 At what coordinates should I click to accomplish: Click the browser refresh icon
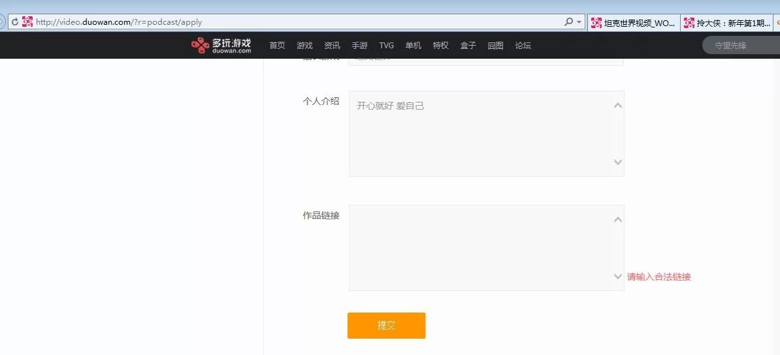point(14,22)
